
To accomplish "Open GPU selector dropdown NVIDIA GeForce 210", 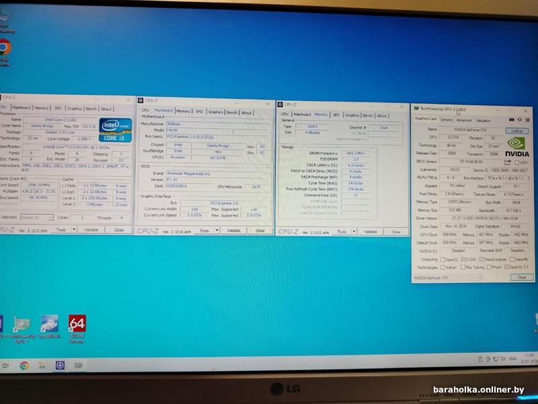I will point(447,277).
